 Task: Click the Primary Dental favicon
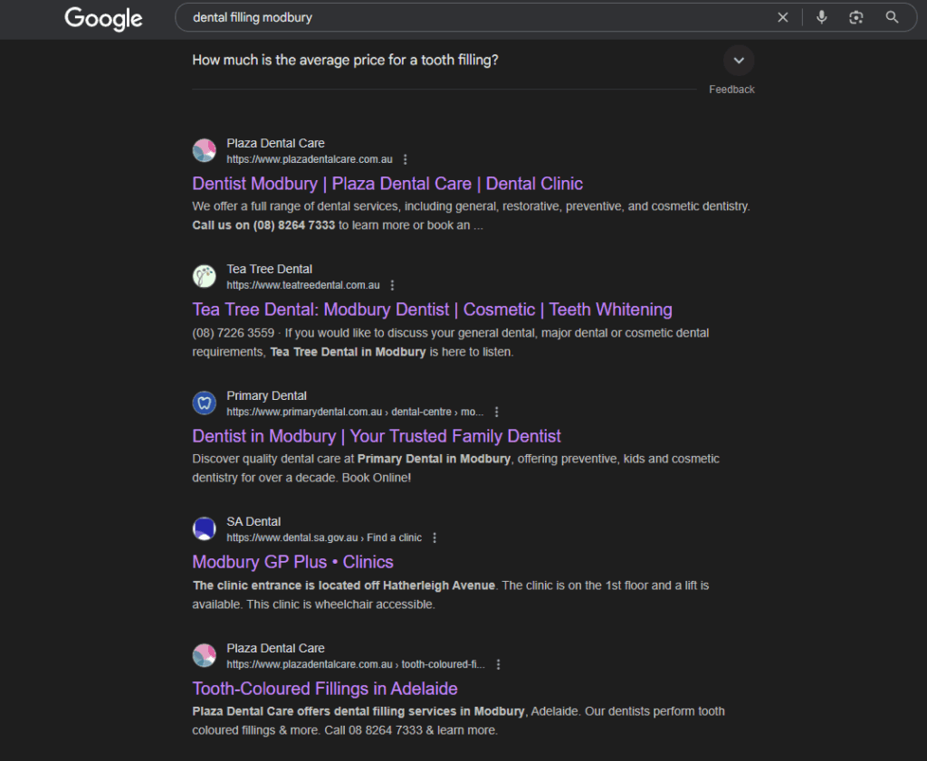[205, 403]
